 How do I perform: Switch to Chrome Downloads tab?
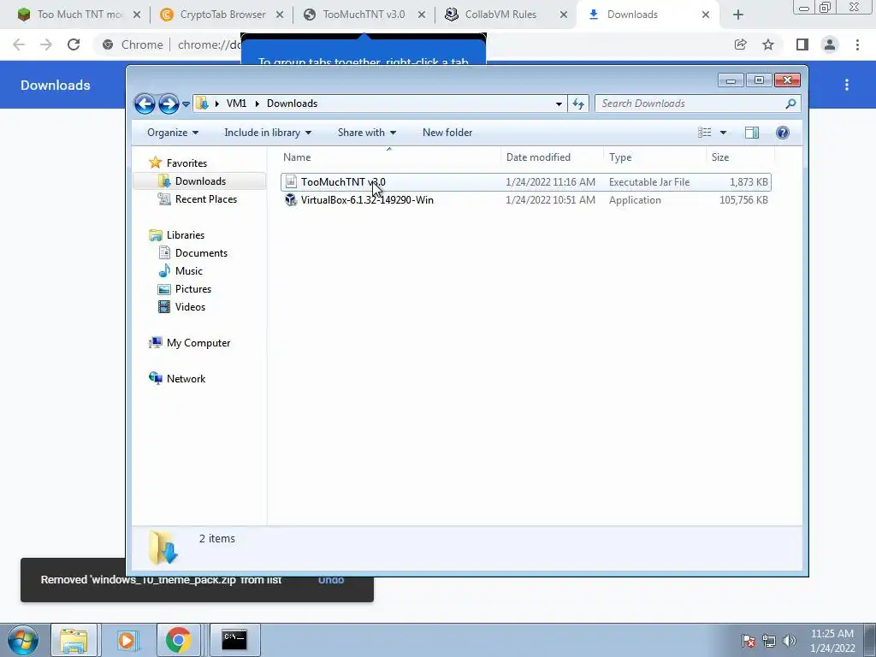647,15
